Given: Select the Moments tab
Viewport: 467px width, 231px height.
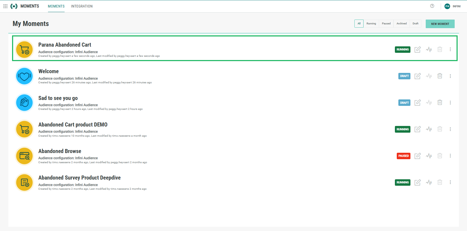Looking at the screenshot, I should [56, 6].
